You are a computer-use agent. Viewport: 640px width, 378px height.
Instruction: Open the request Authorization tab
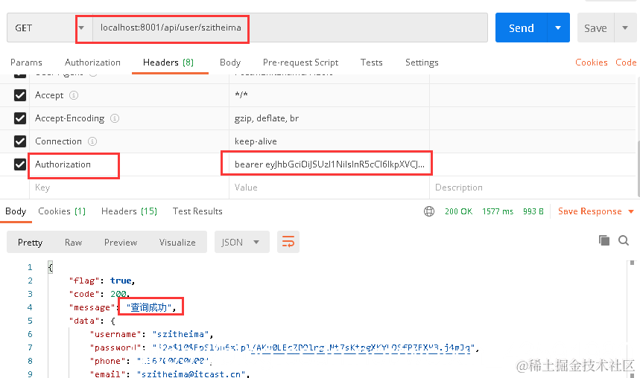point(92,63)
